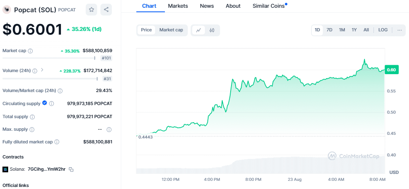Select the 1D time range
Screen dimensions: 409x189
tap(317, 30)
